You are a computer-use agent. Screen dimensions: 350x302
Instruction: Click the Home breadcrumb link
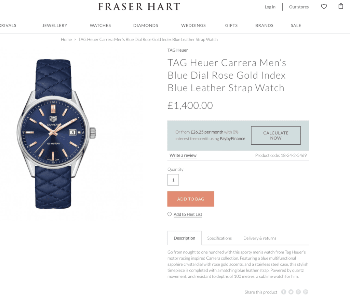click(x=66, y=40)
